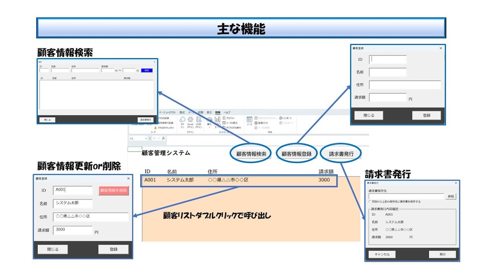493x277 pixels.
Task: Select the A001 cell in the customer list
Action: (x=150, y=180)
